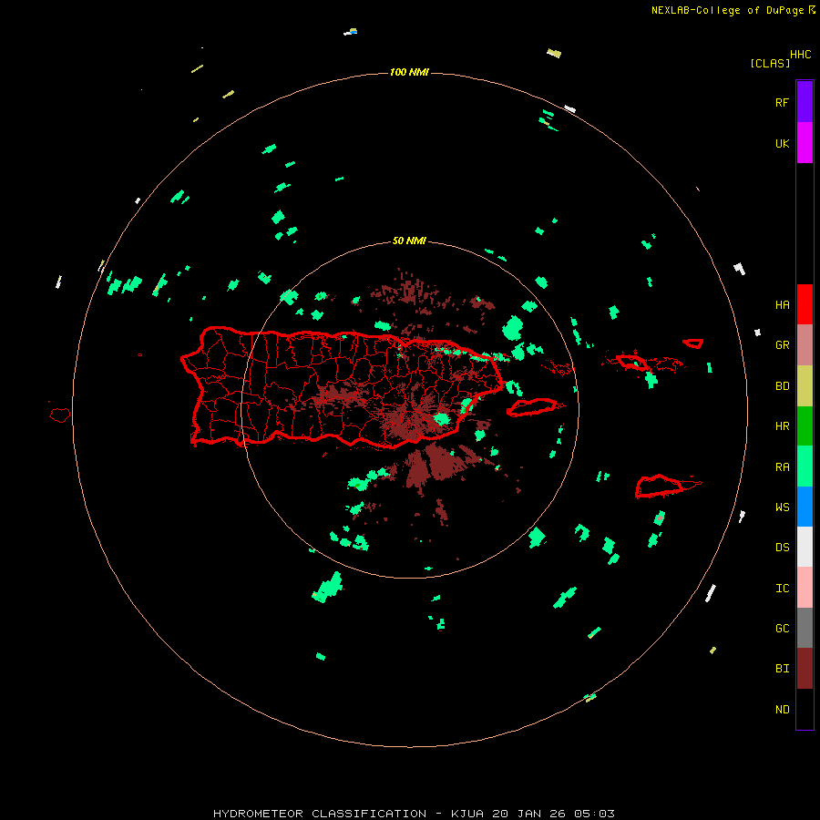The width and height of the screenshot is (820, 820).
Task: Click the WS blue legend swatch
Action: pos(805,507)
